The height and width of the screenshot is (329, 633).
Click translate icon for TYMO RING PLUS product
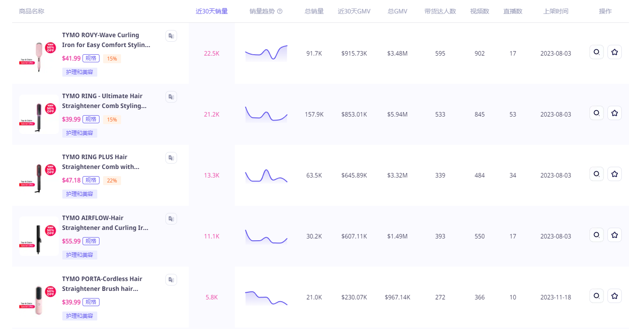click(x=171, y=158)
